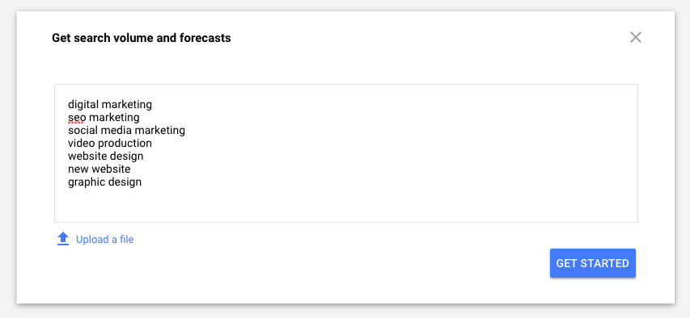This screenshot has height=318, width=690.
Task: Place cursor on the social media marketing line
Action: coord(126,131)
